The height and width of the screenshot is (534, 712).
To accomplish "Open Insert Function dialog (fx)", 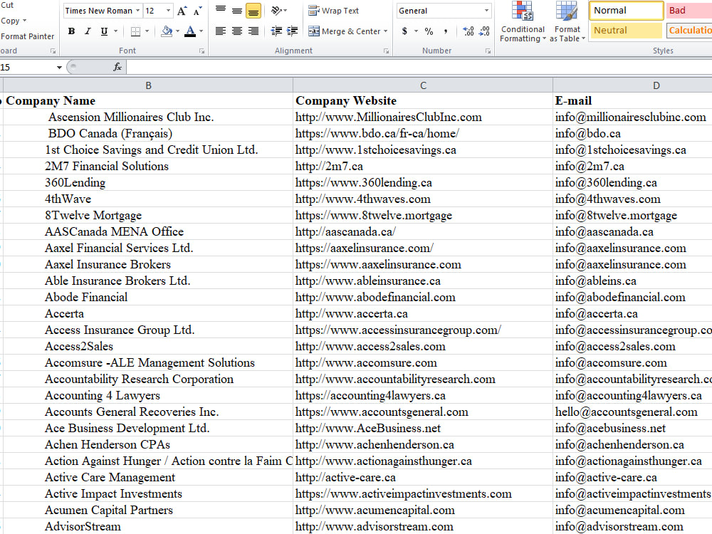I will [117, 67].
